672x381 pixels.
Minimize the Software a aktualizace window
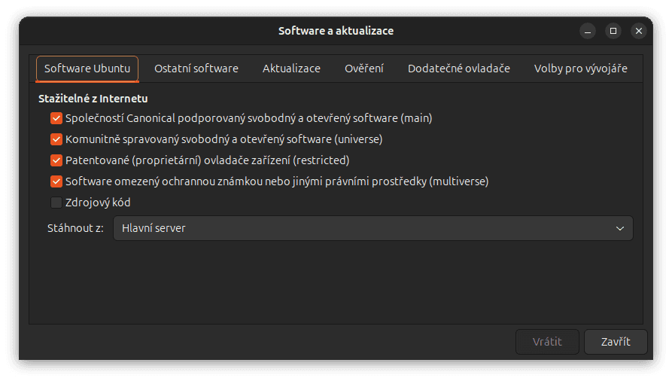click(588, 31)
